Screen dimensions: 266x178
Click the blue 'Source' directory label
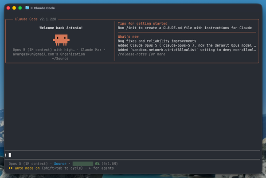(x=60, y=164)
